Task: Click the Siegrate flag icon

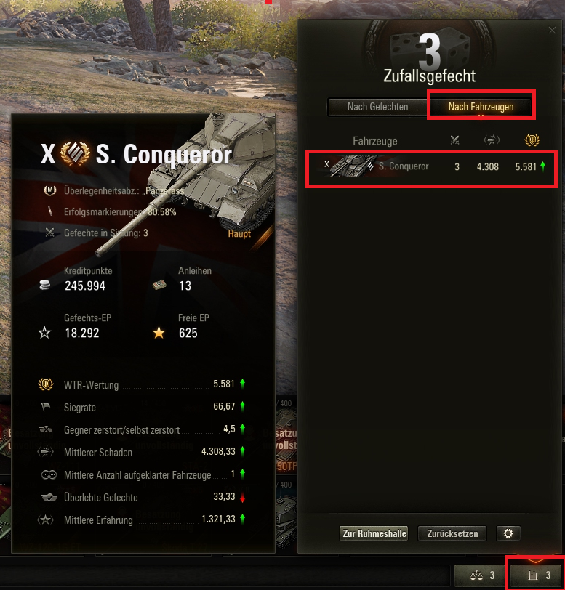Action: point(46,407)
